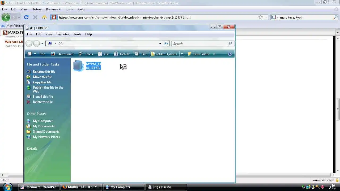Viewport: 340px width, 191px height.
Task: Open Most Visited bookmarks folder
Action: (x=12, y=26)
